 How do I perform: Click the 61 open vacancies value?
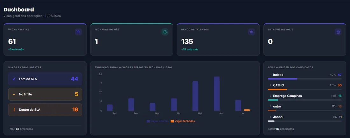12,42
